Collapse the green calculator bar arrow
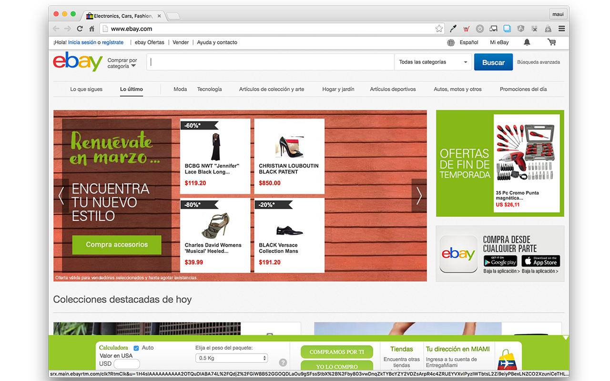The width and height of the screenshot is (610, 381). pos(565,338)
